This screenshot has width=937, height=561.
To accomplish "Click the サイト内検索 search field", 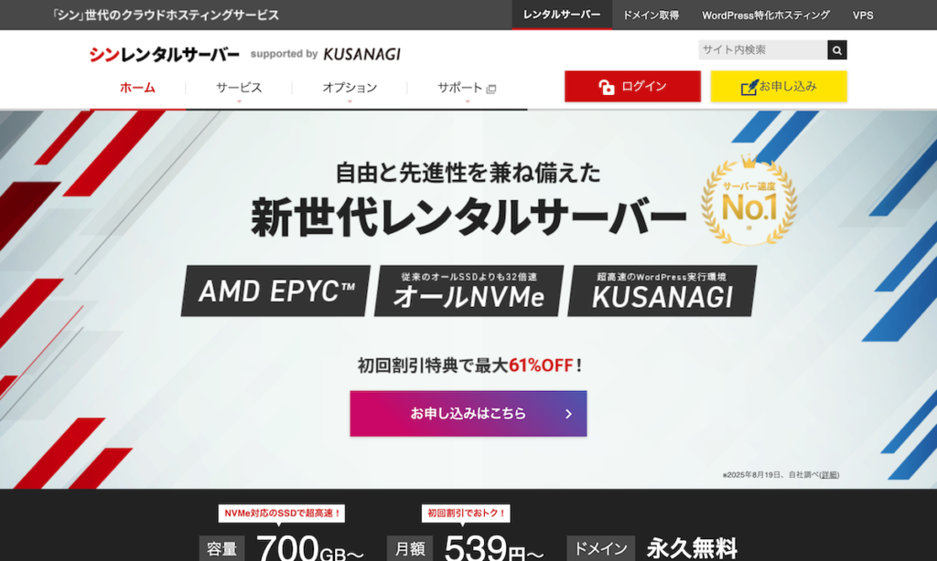I will pyautogui.click(x=762, y=50).
